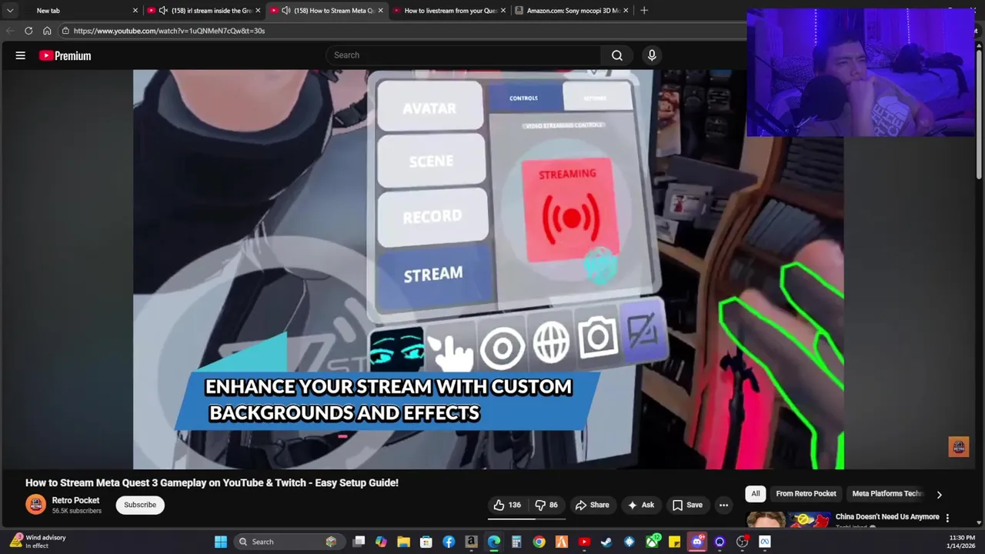Open Retro Pocket channel avatar
The width and height of the screenshot is (985, 554).
click(35, 505)
